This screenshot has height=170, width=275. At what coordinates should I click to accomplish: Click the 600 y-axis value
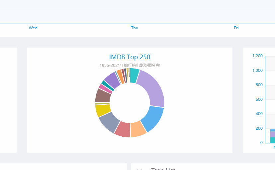[x=259, y=99]
